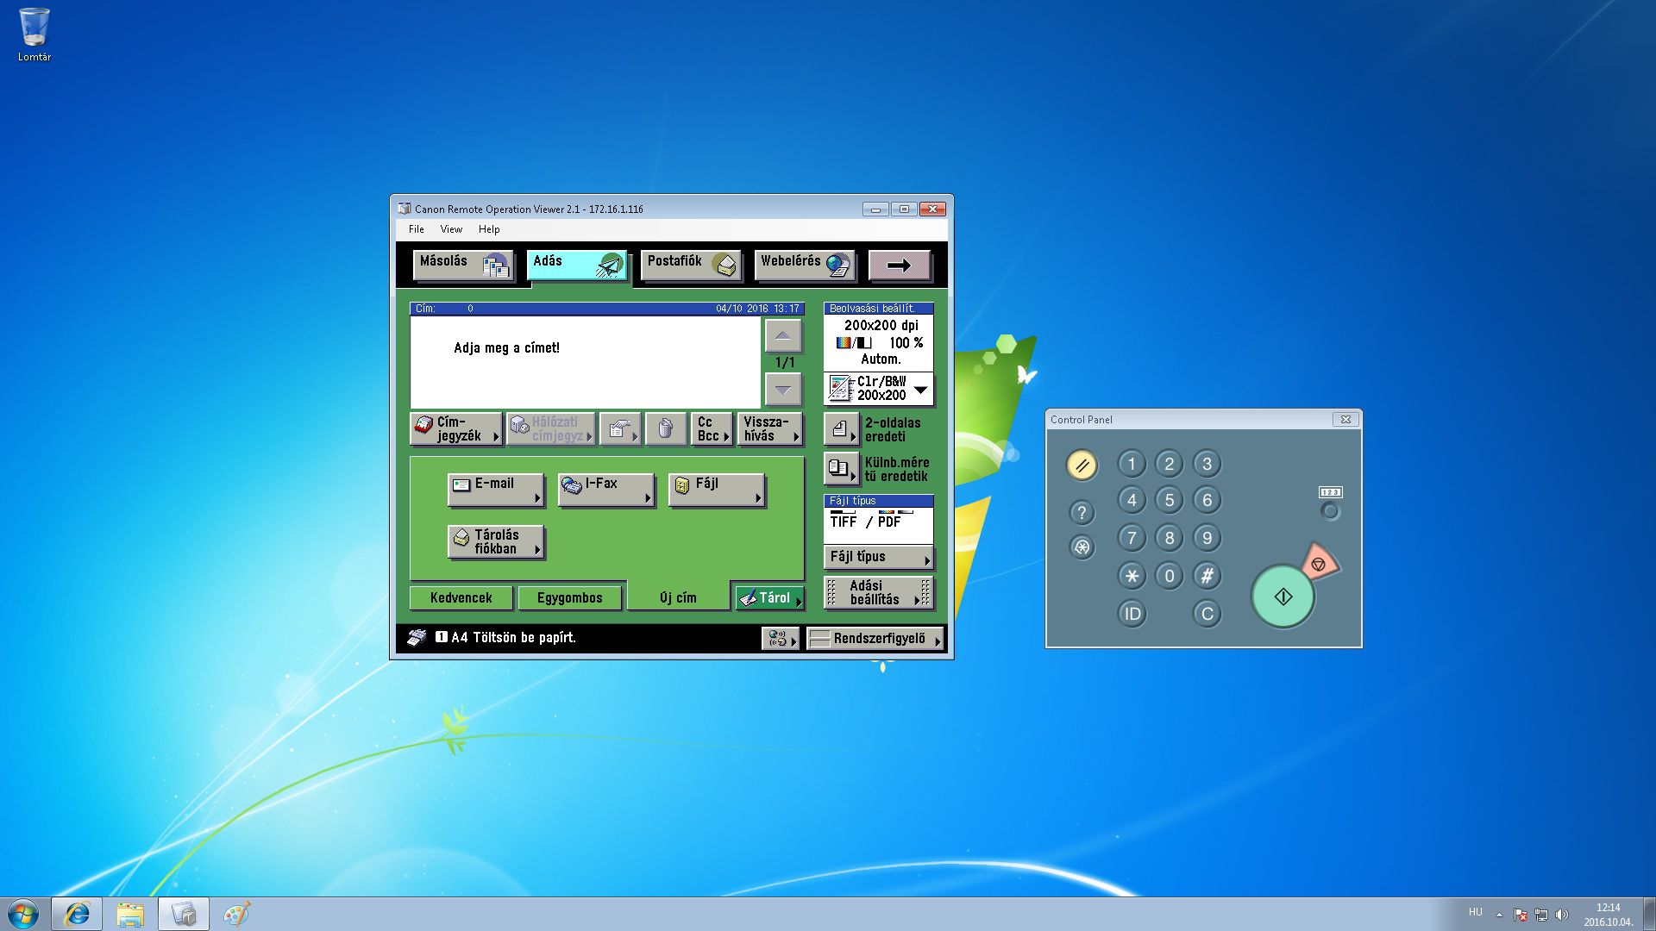The height and width of the screenshot is (931, 1656).
Task: Click the red Stop key
Action: tap(1319, 564)
